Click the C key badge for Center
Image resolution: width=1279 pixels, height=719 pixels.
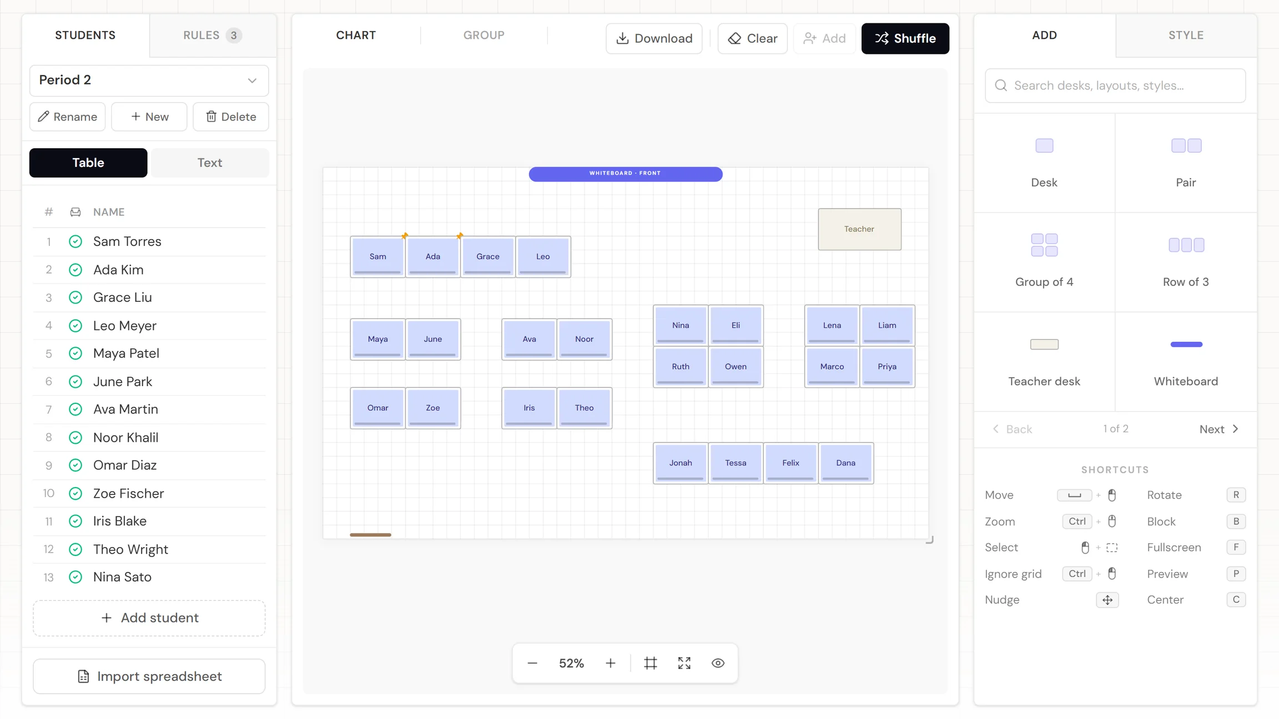coord(1236,600)
